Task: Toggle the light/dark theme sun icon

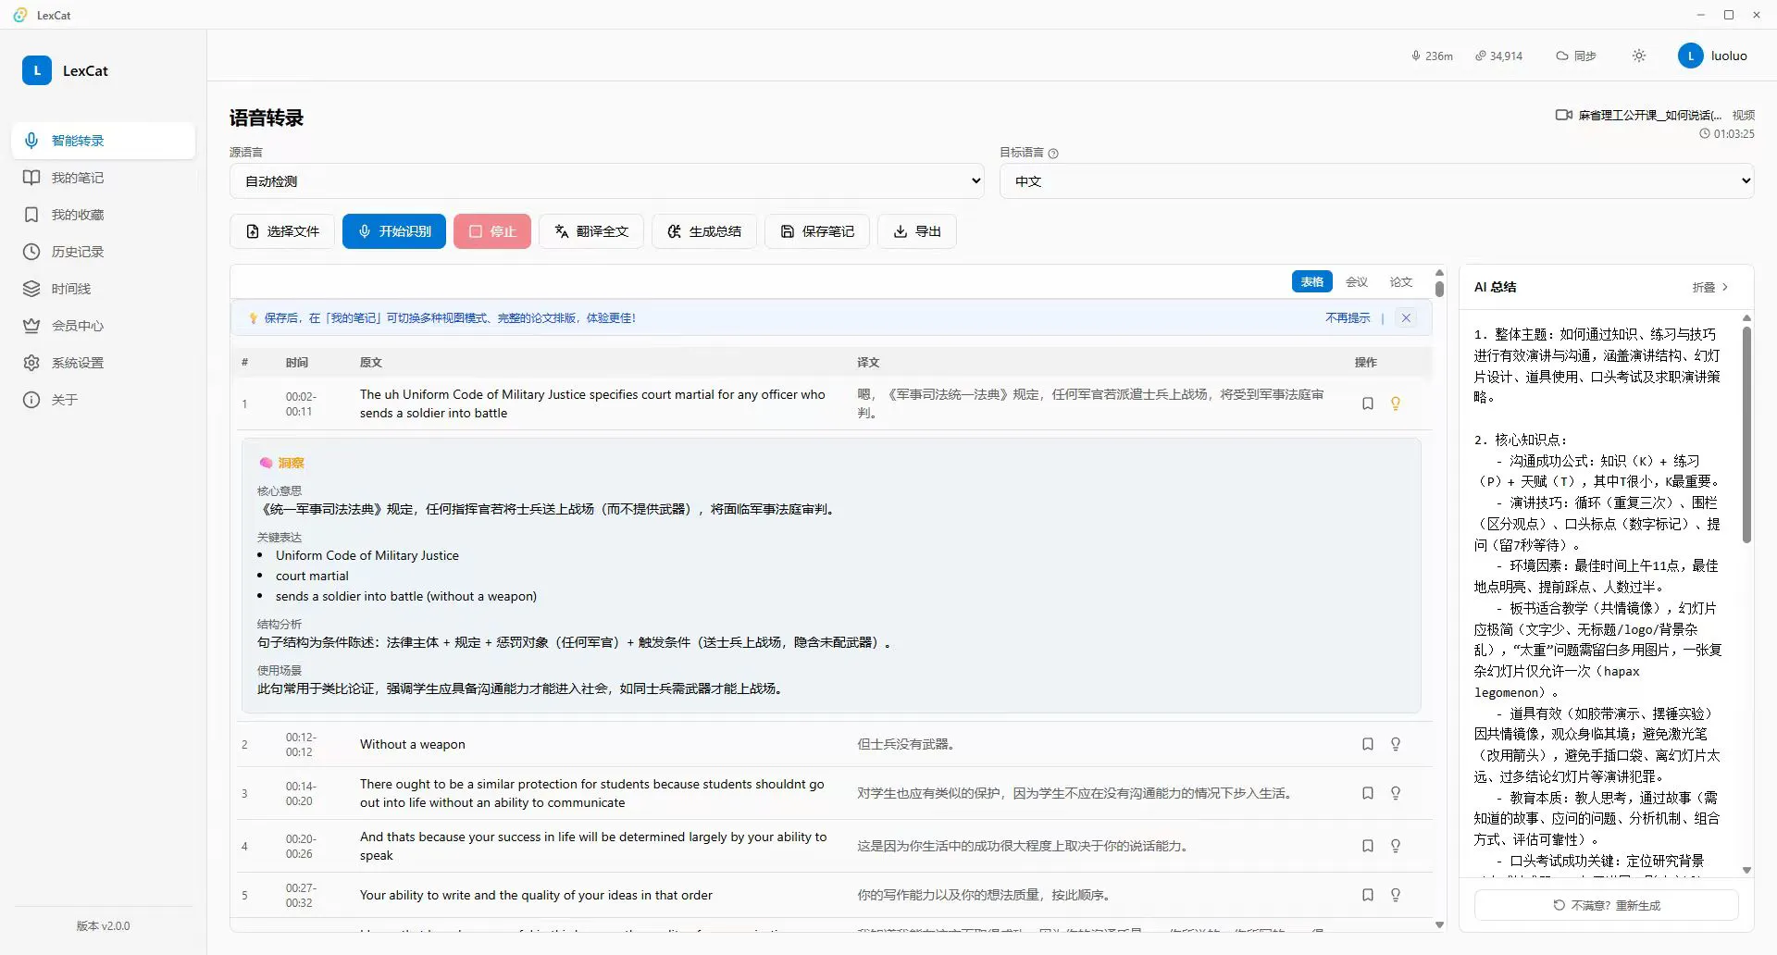Action: pos(1639,56)
